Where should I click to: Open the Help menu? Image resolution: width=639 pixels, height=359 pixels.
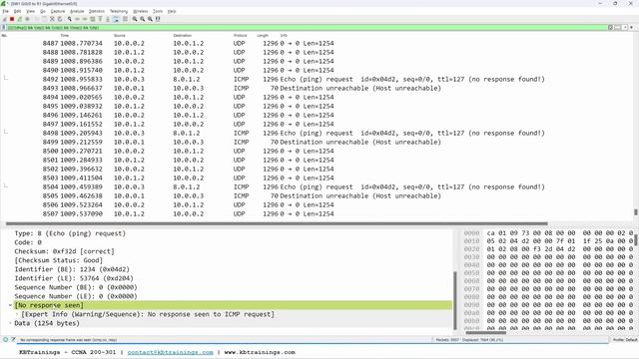(172, 11)
